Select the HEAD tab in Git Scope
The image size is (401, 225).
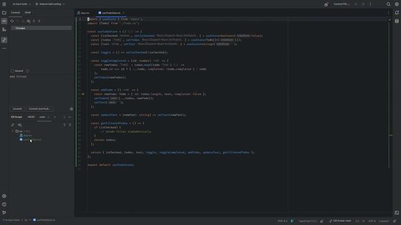[31, 117]
